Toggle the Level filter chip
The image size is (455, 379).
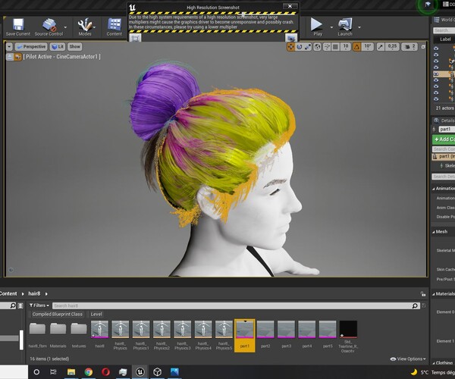point(96,315)
